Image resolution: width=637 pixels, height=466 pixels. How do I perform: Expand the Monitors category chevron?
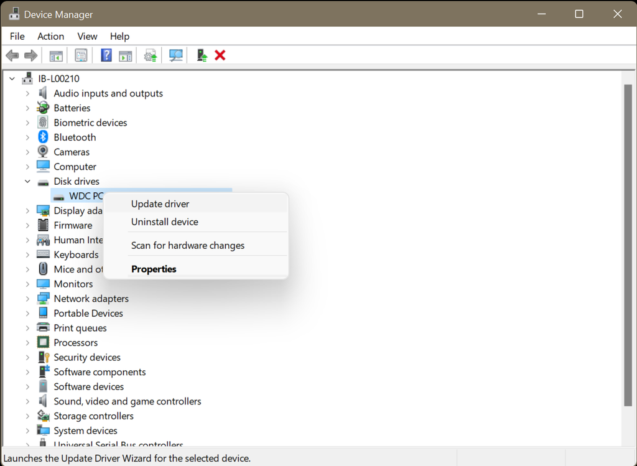27,284
